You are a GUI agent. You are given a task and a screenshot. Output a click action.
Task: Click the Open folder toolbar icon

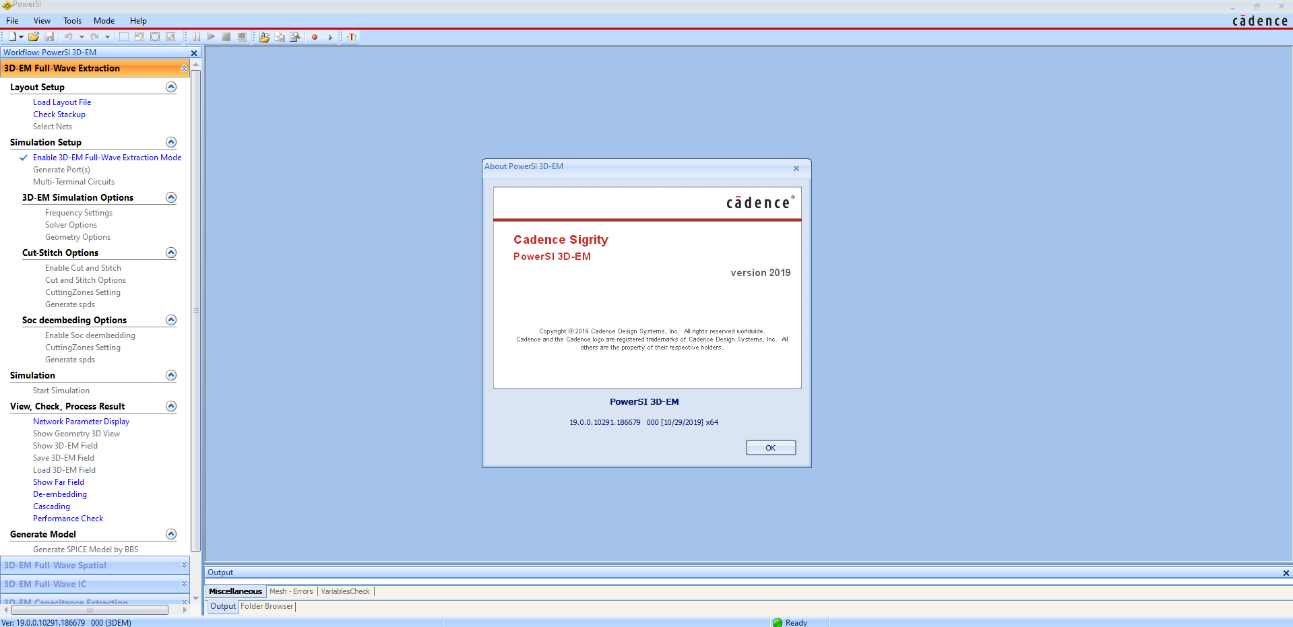(34, 37)
